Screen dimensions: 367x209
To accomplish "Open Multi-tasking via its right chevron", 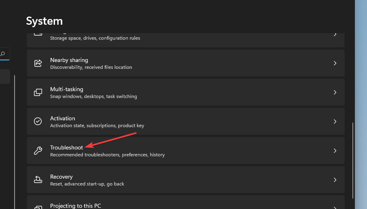I will tap(335, 92).
